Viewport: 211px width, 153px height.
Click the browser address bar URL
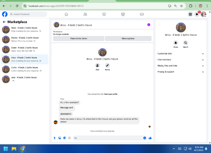click(x=56, y=6)
